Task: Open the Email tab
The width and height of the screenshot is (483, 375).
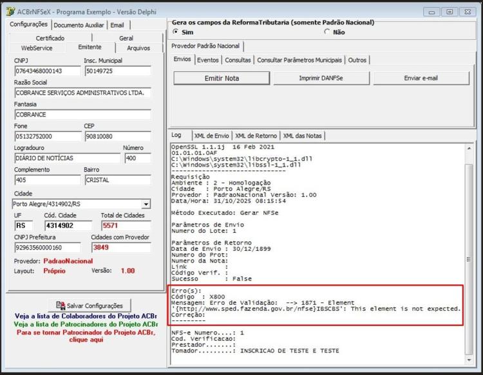Action: click(x=117, y=25)
